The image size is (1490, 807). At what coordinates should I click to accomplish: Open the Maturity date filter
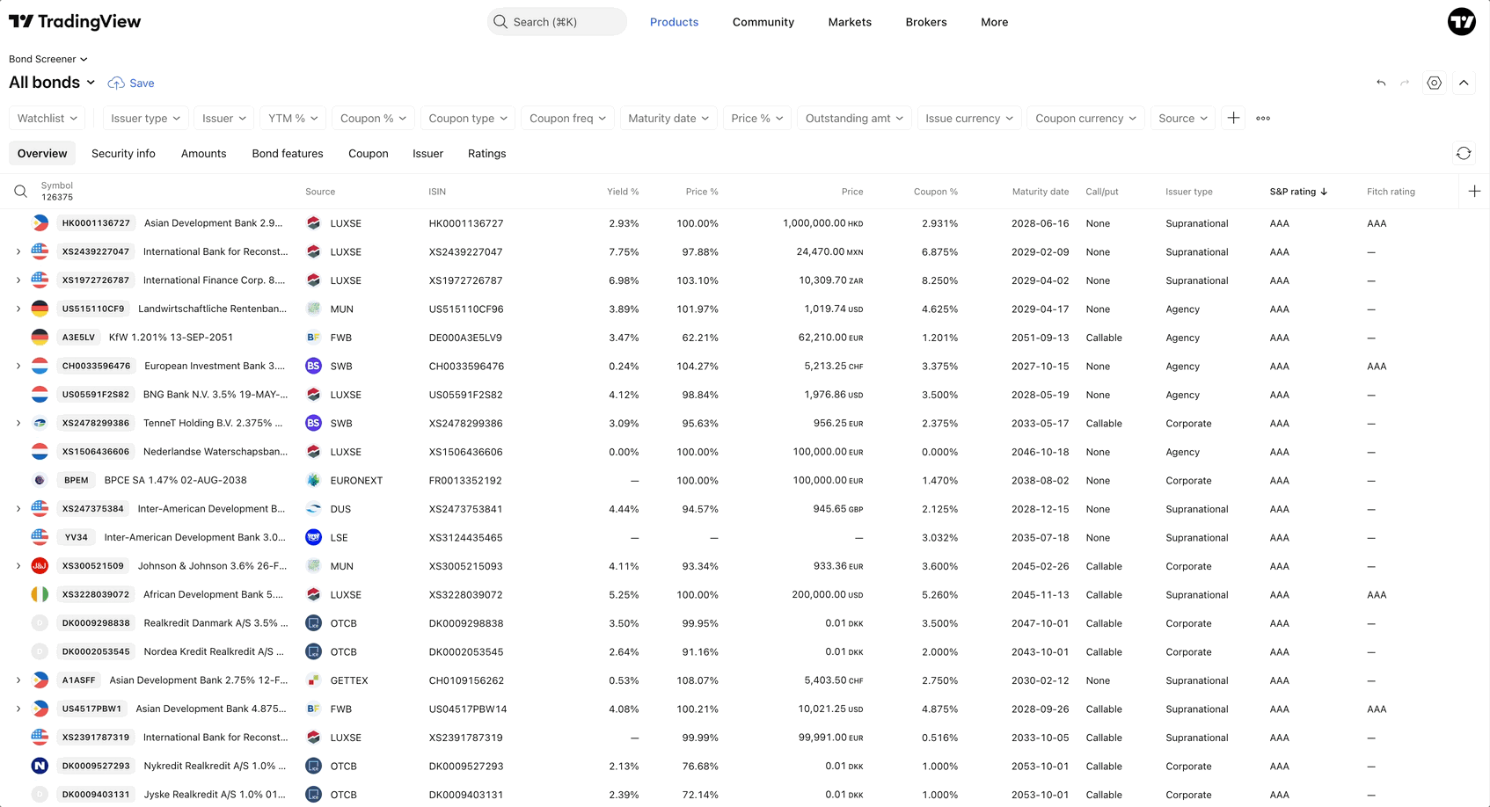(x=668, y=118)
